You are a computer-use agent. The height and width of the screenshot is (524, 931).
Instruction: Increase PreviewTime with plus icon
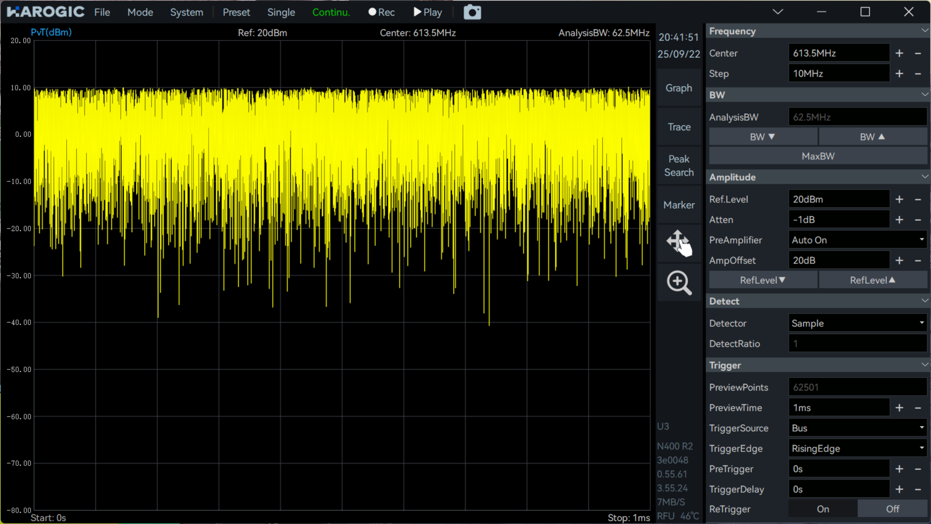899,408
